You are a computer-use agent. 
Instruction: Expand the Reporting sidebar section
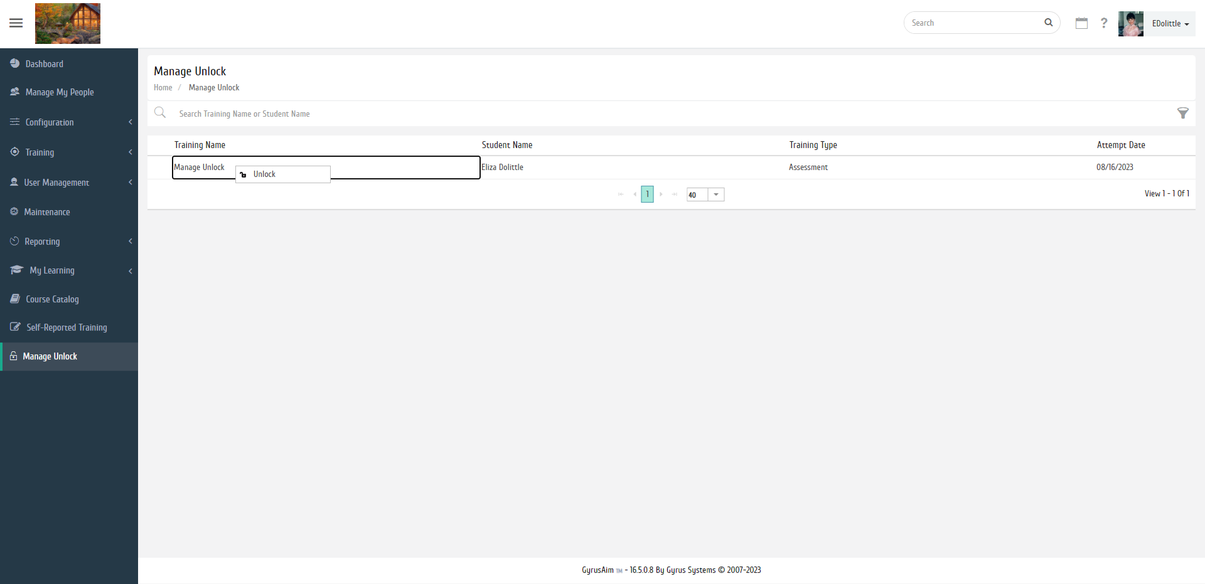(42, 242)
